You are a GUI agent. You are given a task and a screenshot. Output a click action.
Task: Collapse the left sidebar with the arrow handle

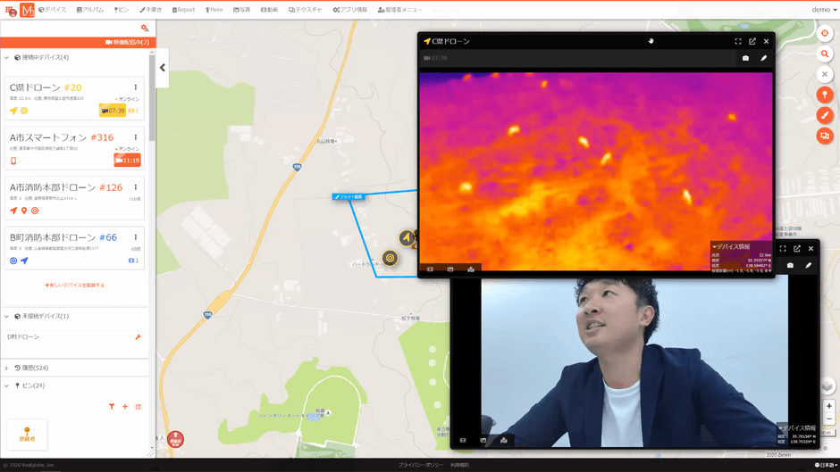(163, 68)
